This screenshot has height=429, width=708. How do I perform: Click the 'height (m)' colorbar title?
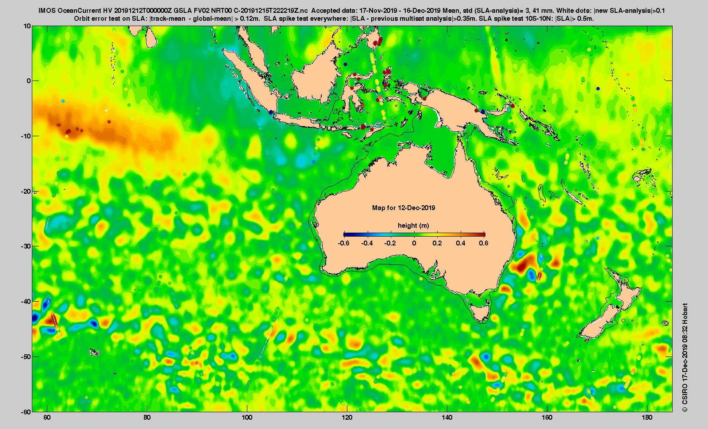point(413,226)
